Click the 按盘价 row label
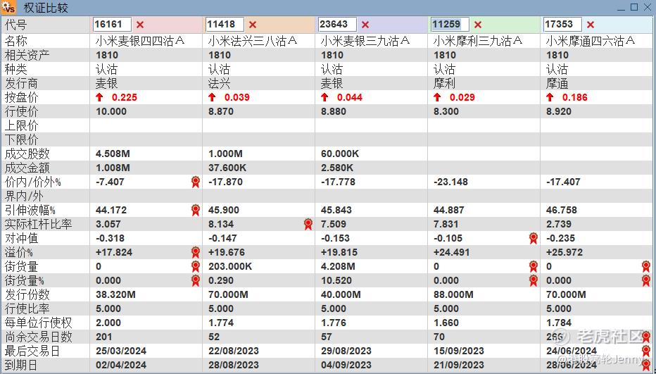 [21, 98]
